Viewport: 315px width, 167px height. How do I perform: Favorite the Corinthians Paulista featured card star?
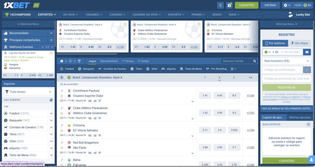pyautogui.click(x=125, y=24)
